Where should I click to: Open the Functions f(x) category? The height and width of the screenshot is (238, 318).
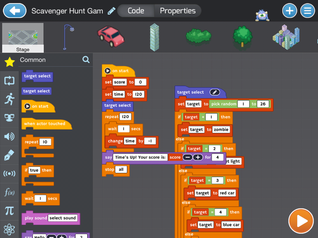pos(9,192)
